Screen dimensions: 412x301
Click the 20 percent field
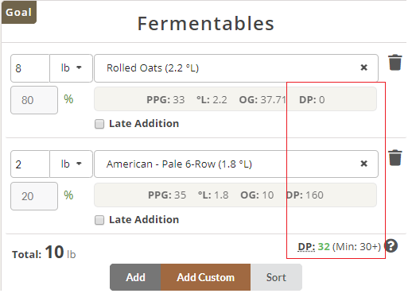point(34,196)
